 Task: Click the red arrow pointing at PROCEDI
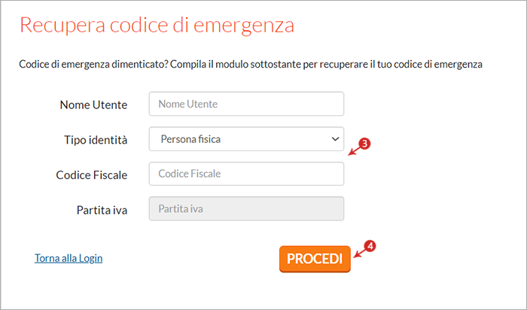tap(359, 253)
